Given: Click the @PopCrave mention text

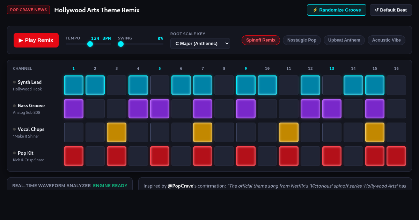Looking at the screenshot, I should (180, 186).
